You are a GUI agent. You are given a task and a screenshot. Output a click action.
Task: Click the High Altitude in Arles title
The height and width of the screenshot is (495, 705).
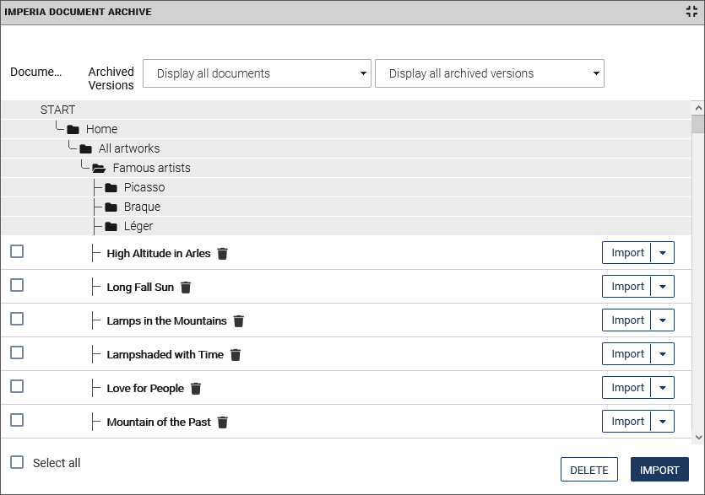(158, 253)
